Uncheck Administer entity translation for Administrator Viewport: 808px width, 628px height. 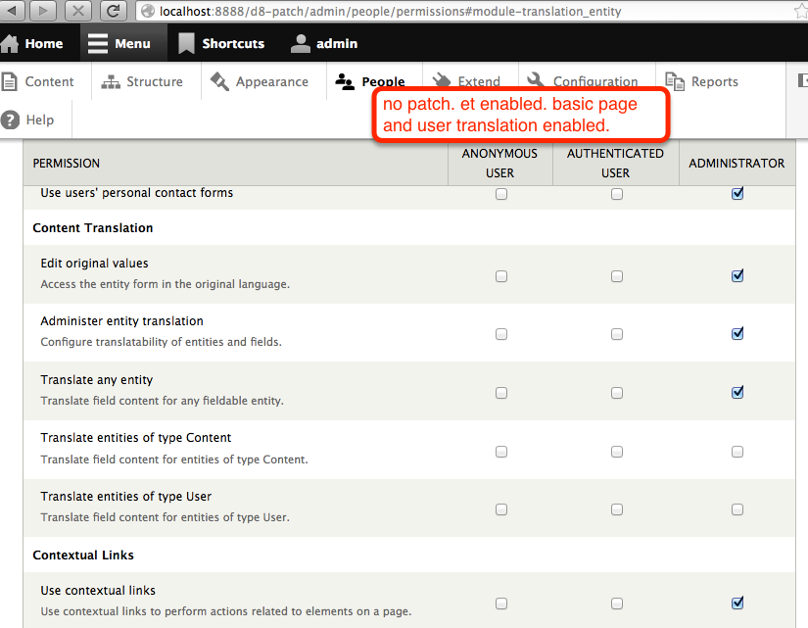(x=737, y=333)
